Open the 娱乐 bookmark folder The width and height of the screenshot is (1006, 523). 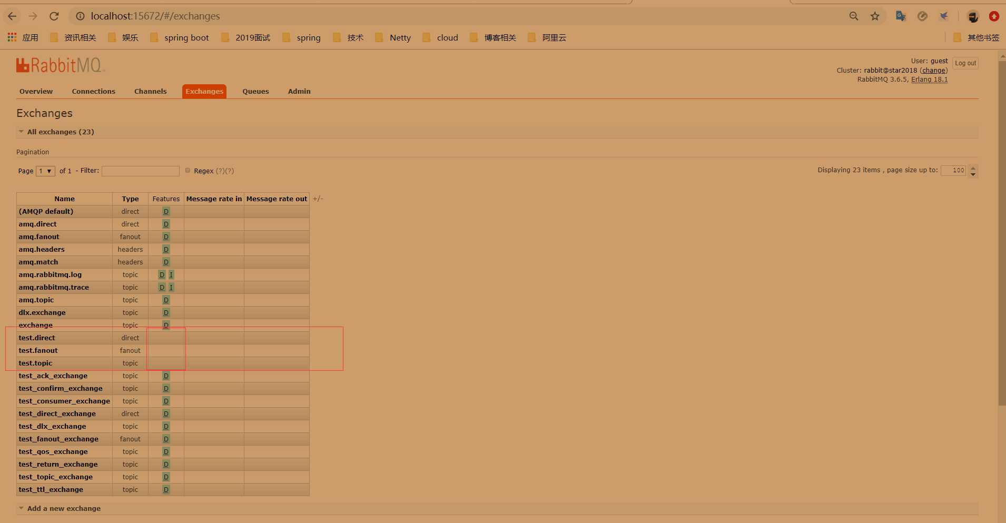click(123, 37)
